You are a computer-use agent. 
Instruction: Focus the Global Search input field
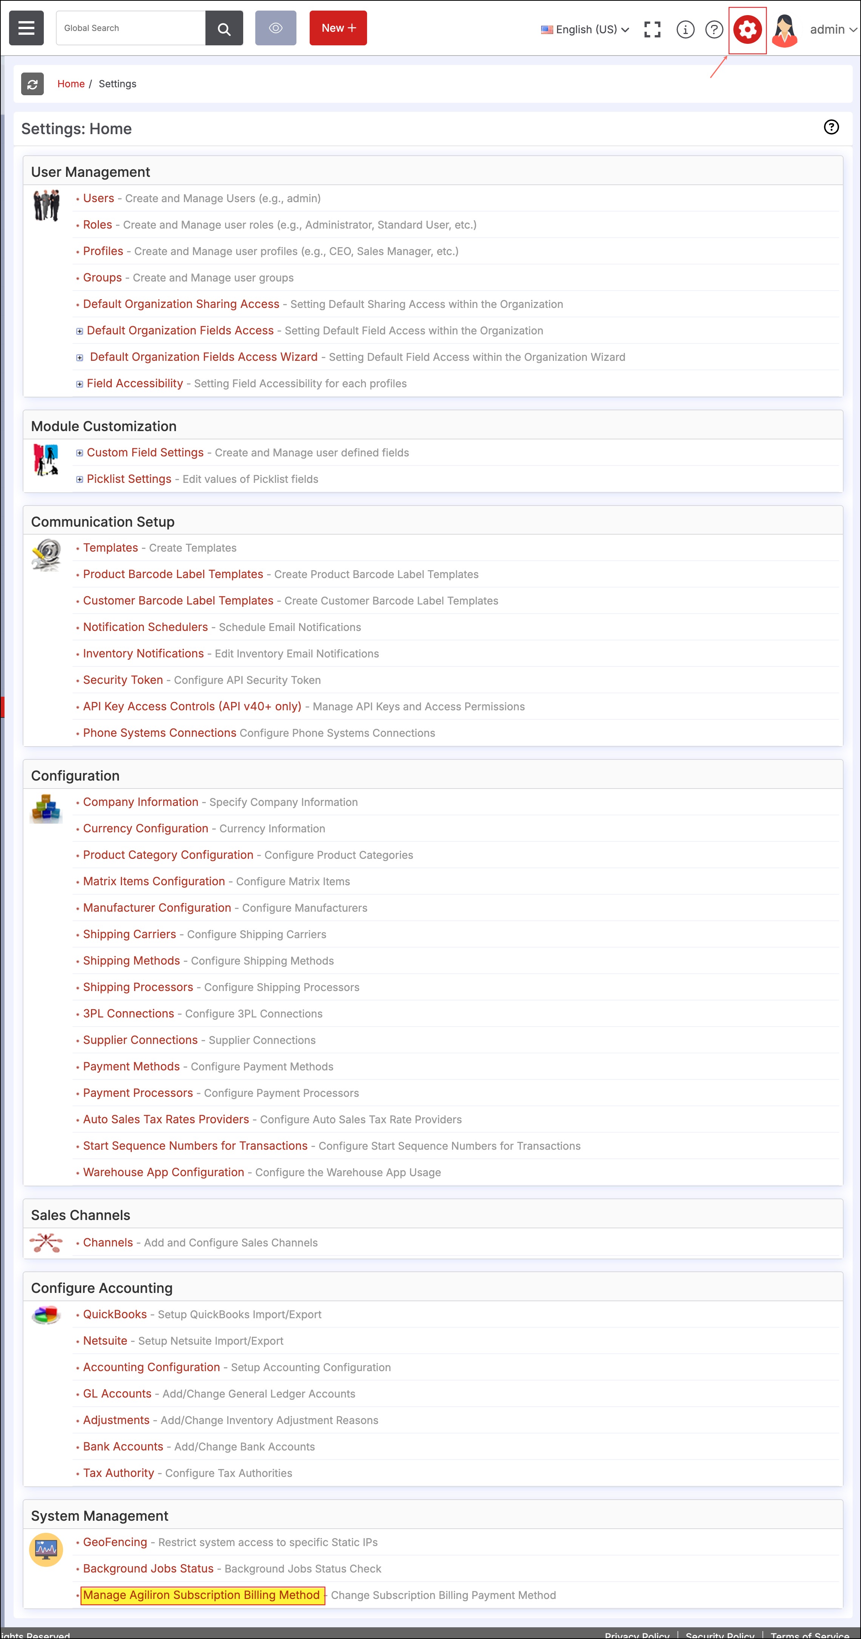coord(130,28)
